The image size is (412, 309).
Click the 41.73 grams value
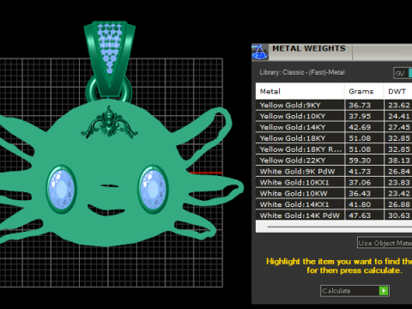pyautogui.click(x=360, y=172)
